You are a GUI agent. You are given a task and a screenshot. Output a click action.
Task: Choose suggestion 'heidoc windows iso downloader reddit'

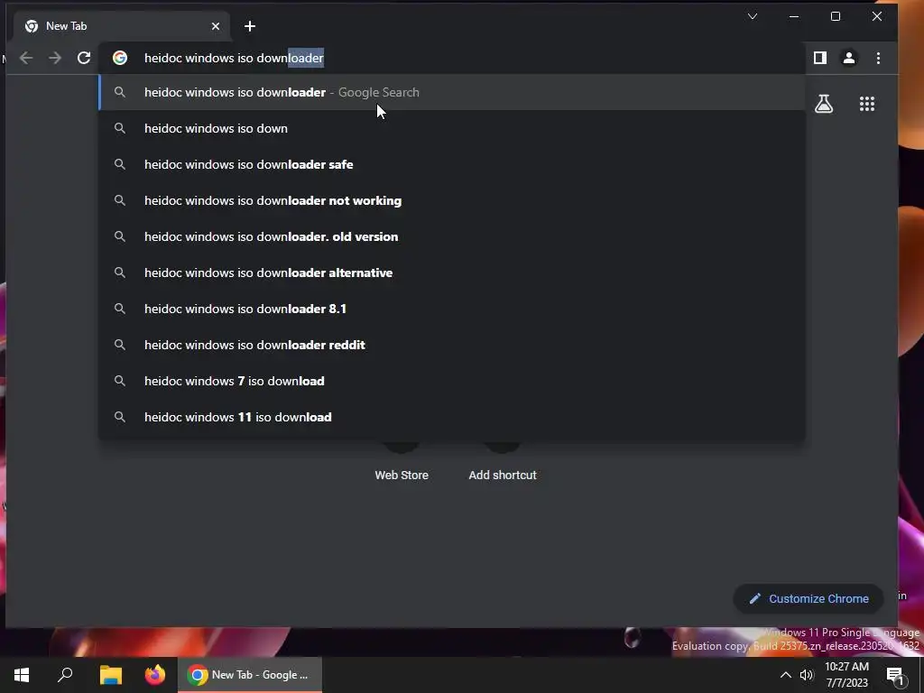[452, 345]
